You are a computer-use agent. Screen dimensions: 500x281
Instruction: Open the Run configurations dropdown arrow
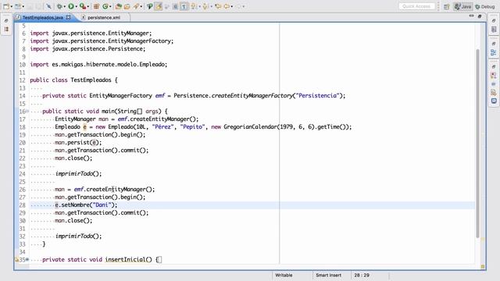(x=77, y=6)
